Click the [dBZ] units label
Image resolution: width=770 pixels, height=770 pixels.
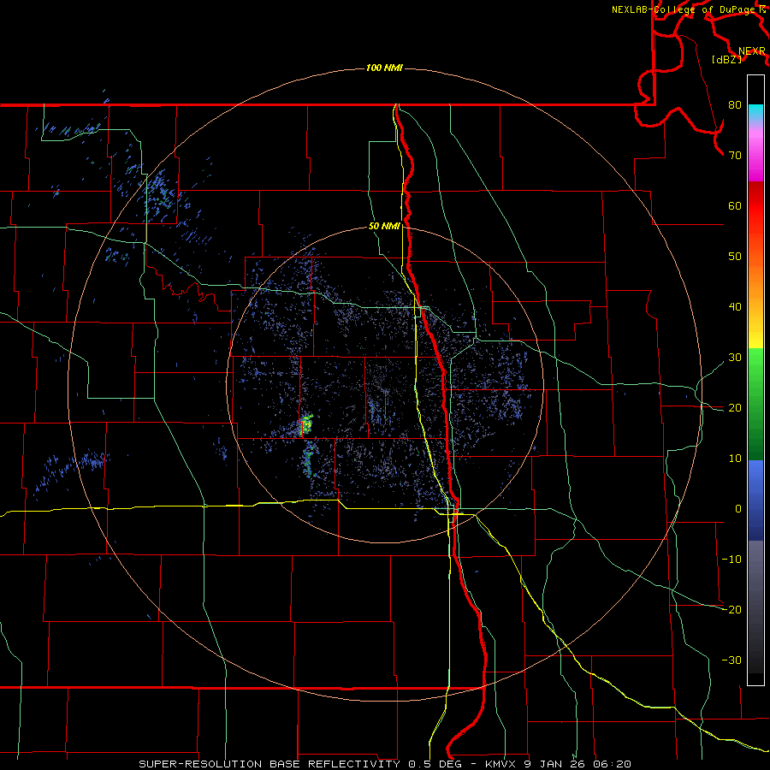(726, 60)
